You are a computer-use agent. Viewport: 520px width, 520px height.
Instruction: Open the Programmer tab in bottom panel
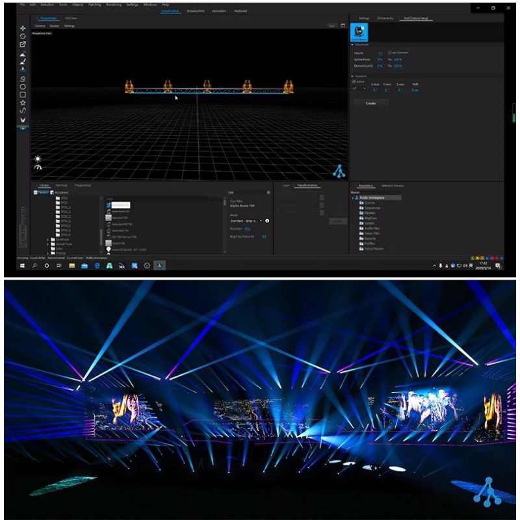pos(83,185)
